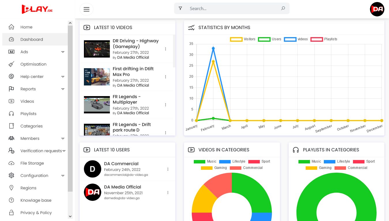
Task: Type in the Search input field
Action: click(x=234, y=9)
